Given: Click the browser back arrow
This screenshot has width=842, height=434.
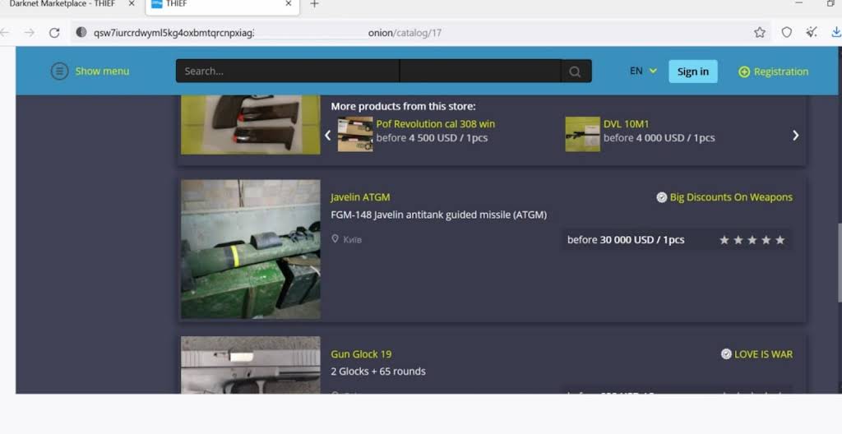Looking at the screenshot, I should pos(6,33).
